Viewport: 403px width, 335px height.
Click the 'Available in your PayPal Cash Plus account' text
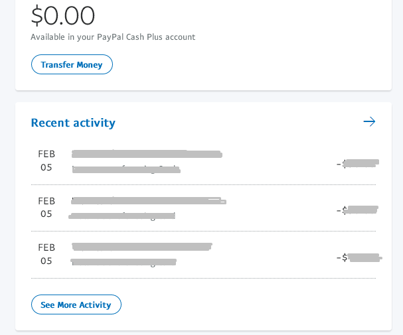click(113, 37)
